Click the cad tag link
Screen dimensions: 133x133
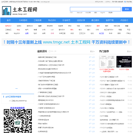[52, 30]
